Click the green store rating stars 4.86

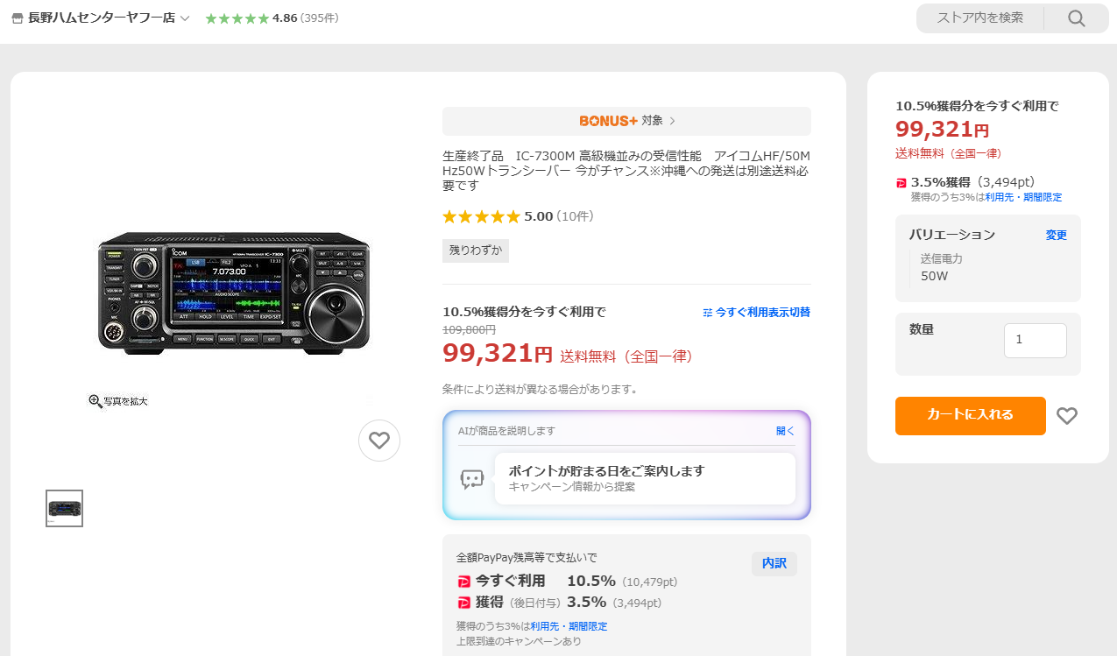coord(237,18)
